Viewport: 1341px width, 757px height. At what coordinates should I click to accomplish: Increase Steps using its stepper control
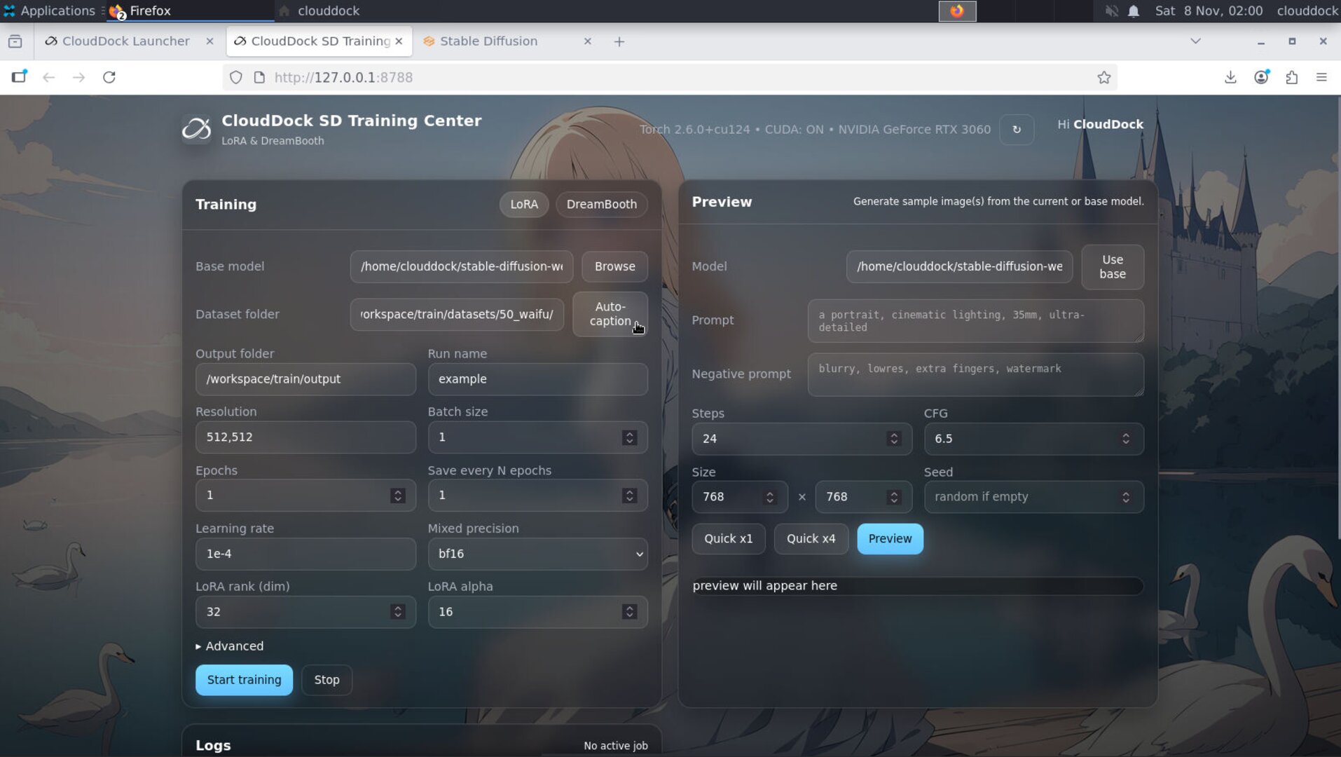893,435
